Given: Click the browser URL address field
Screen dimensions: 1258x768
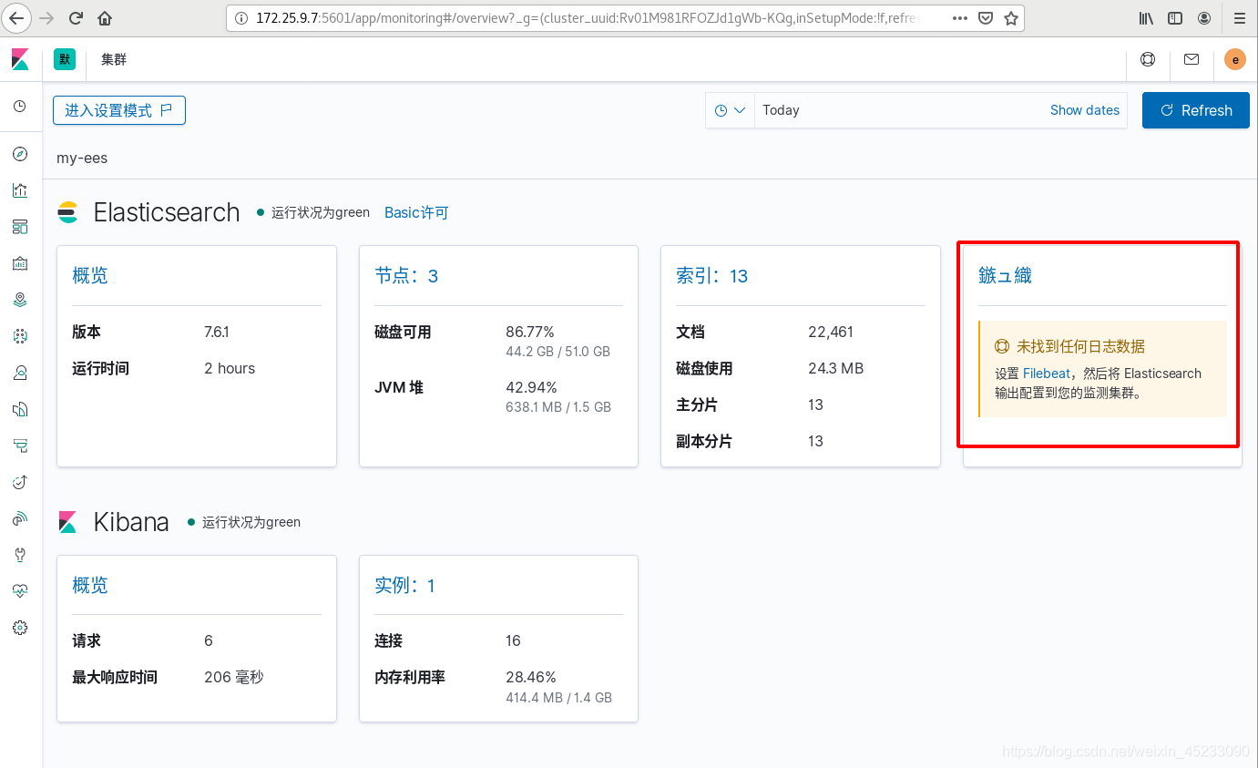Looking at the screenshot, I should (x=588, y=18).
